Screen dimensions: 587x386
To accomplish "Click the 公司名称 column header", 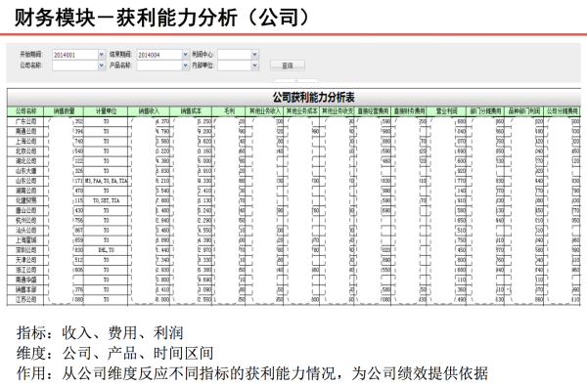I will pyautogui.click(x=25, y=111).
